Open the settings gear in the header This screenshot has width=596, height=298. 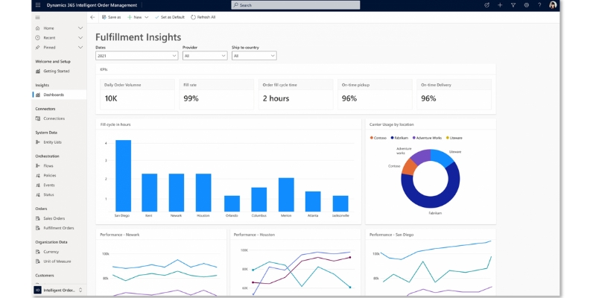pos(526,4)
